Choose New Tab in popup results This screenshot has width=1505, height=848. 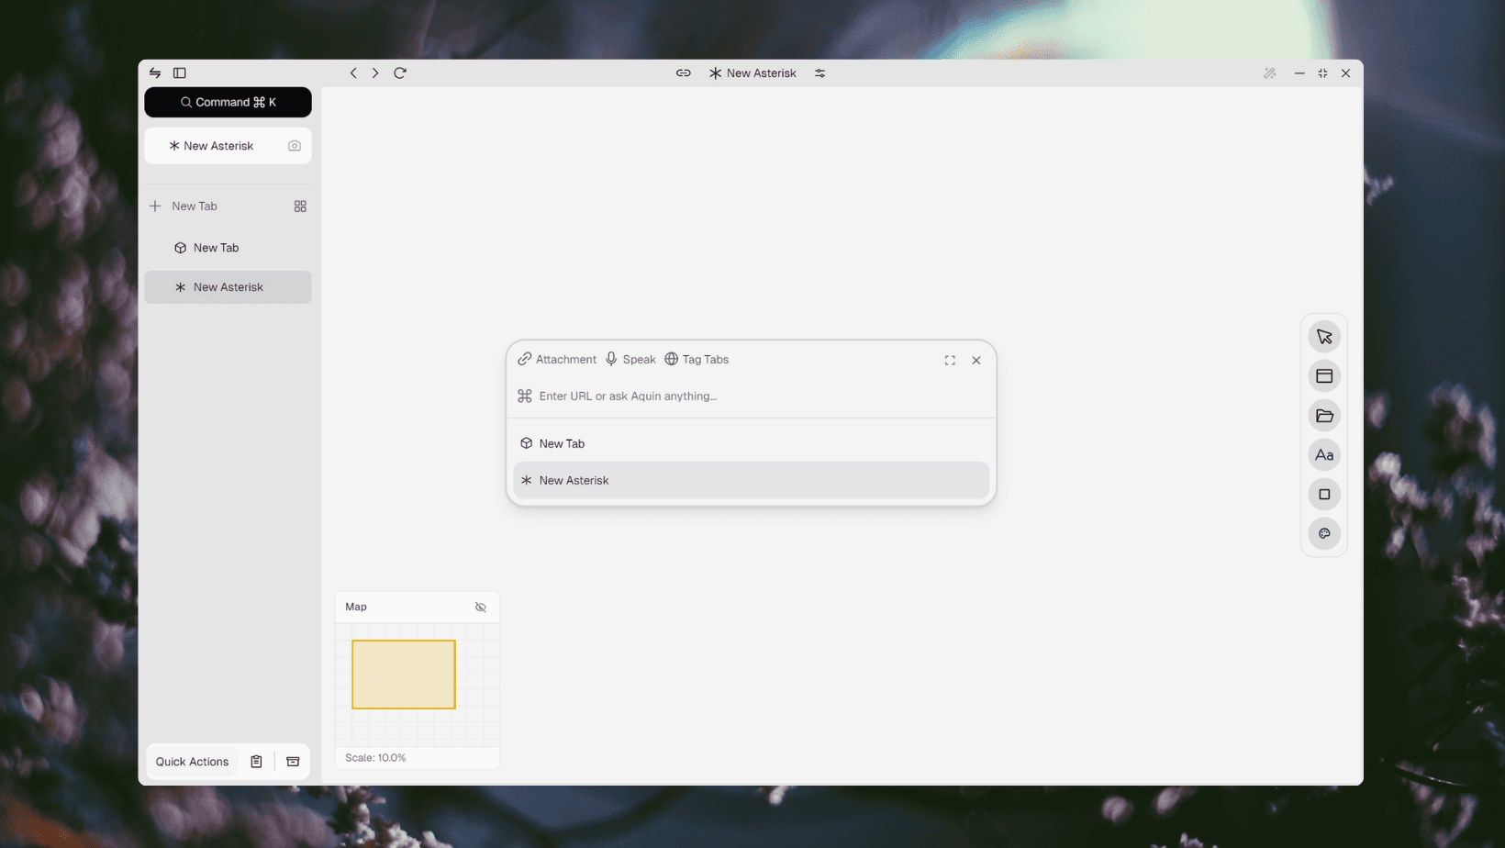[x=751, y=443]
